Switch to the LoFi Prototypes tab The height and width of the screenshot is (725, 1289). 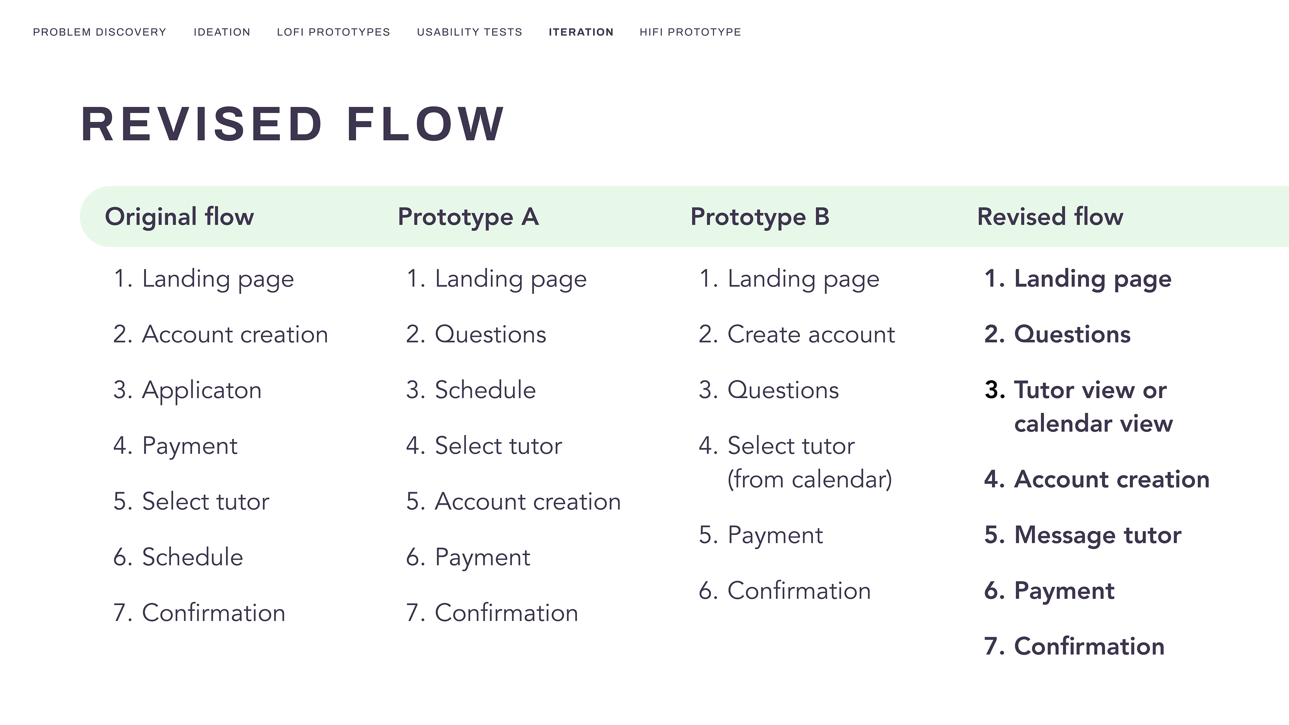pos(333,32)
